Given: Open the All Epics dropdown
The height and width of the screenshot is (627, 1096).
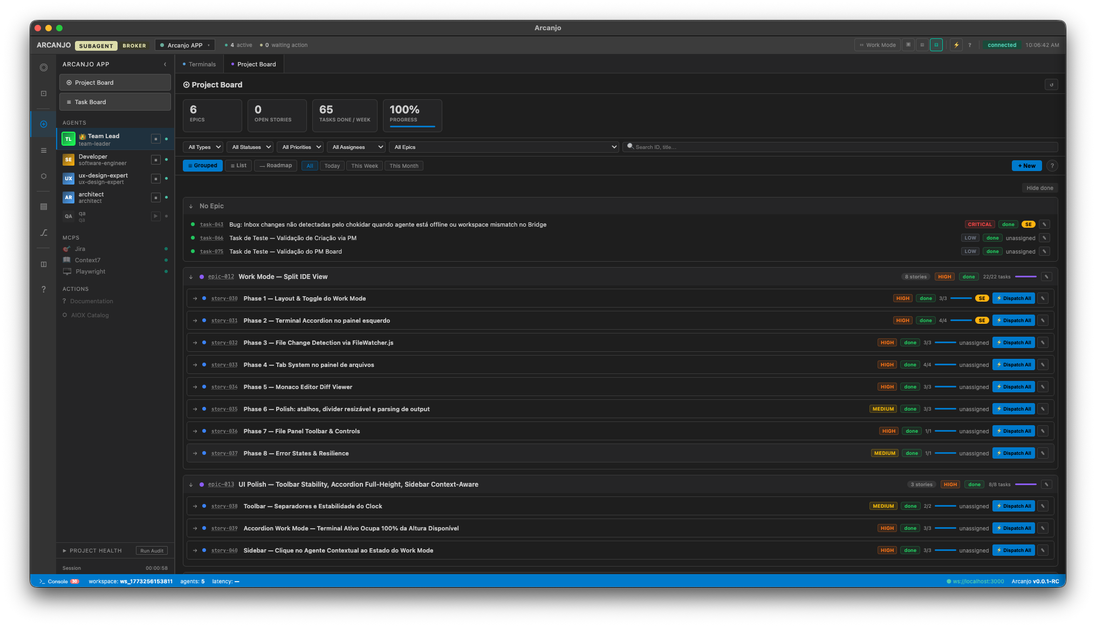Looking at the screenshot, I should pos(504,147).
